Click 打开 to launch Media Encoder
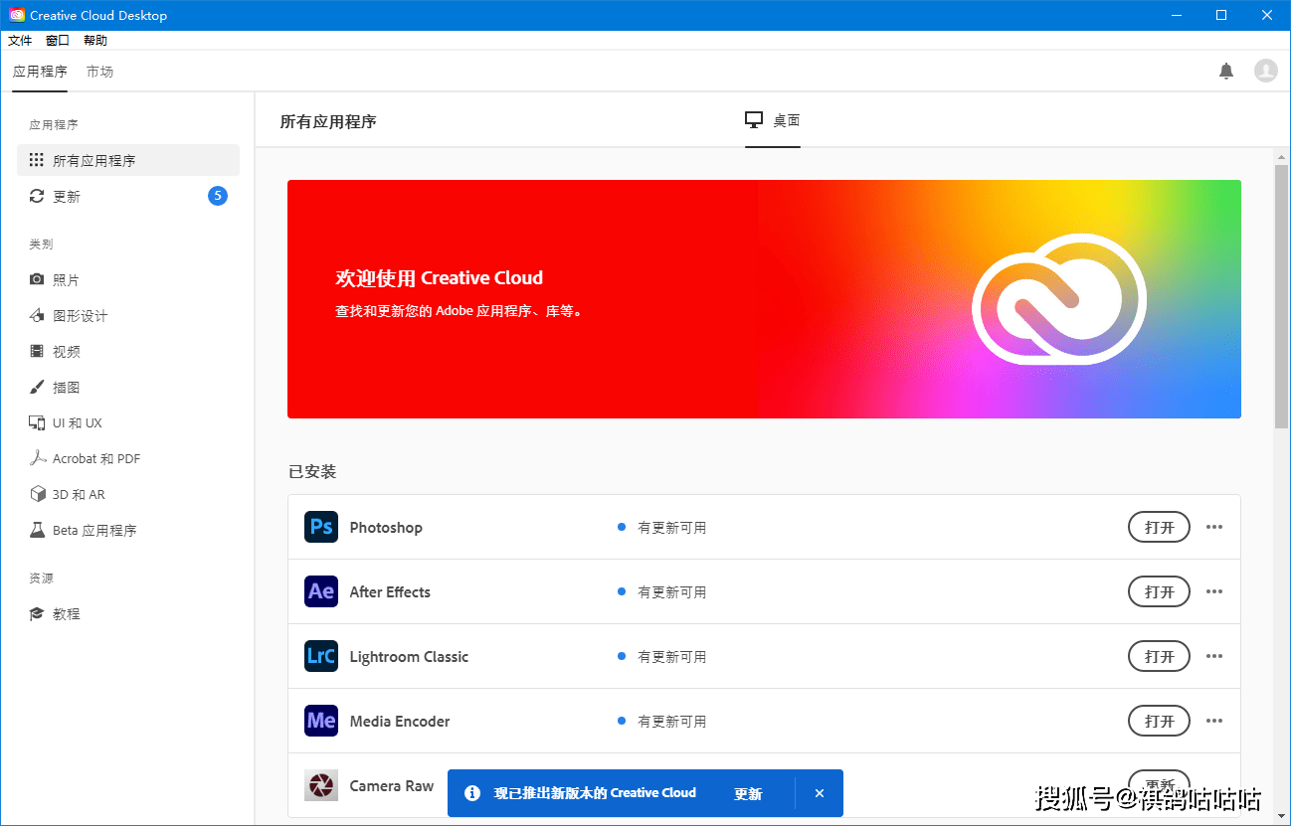The width and height of the screenshot is (1291, 826). 1159,721
